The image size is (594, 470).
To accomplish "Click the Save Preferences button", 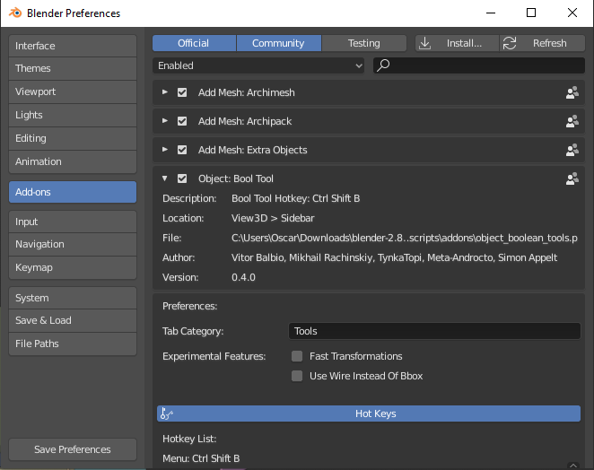I will pyautogui.click(x=73, y=449).
